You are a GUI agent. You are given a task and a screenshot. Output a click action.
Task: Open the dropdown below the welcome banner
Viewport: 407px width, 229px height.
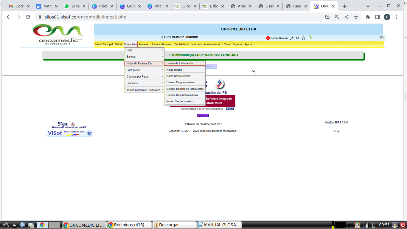pyautogui.click(x=253, y=71)
